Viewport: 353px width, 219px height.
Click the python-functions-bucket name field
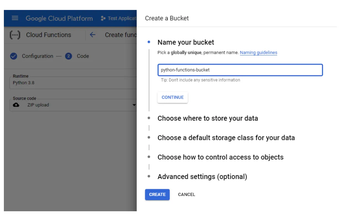tap(240, 70)
